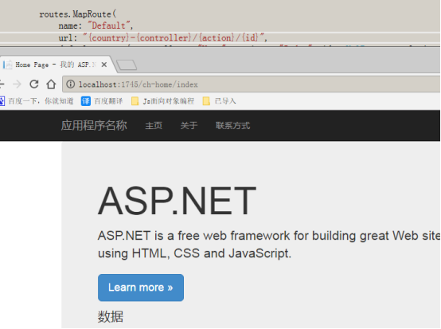
Task: Click the forward navigation arrow
Action: [x=18, y=84]
